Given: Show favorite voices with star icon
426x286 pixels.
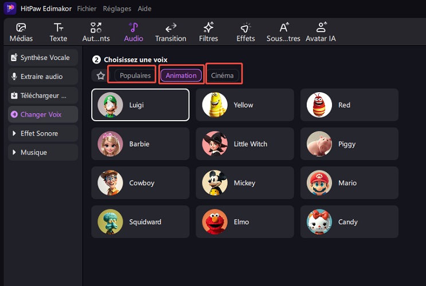Looking at the screenshot, I should click(x=101, y=76).
